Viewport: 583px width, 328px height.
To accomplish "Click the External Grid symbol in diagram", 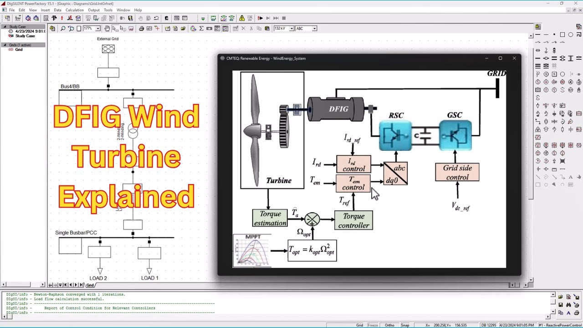I will 108,49.
